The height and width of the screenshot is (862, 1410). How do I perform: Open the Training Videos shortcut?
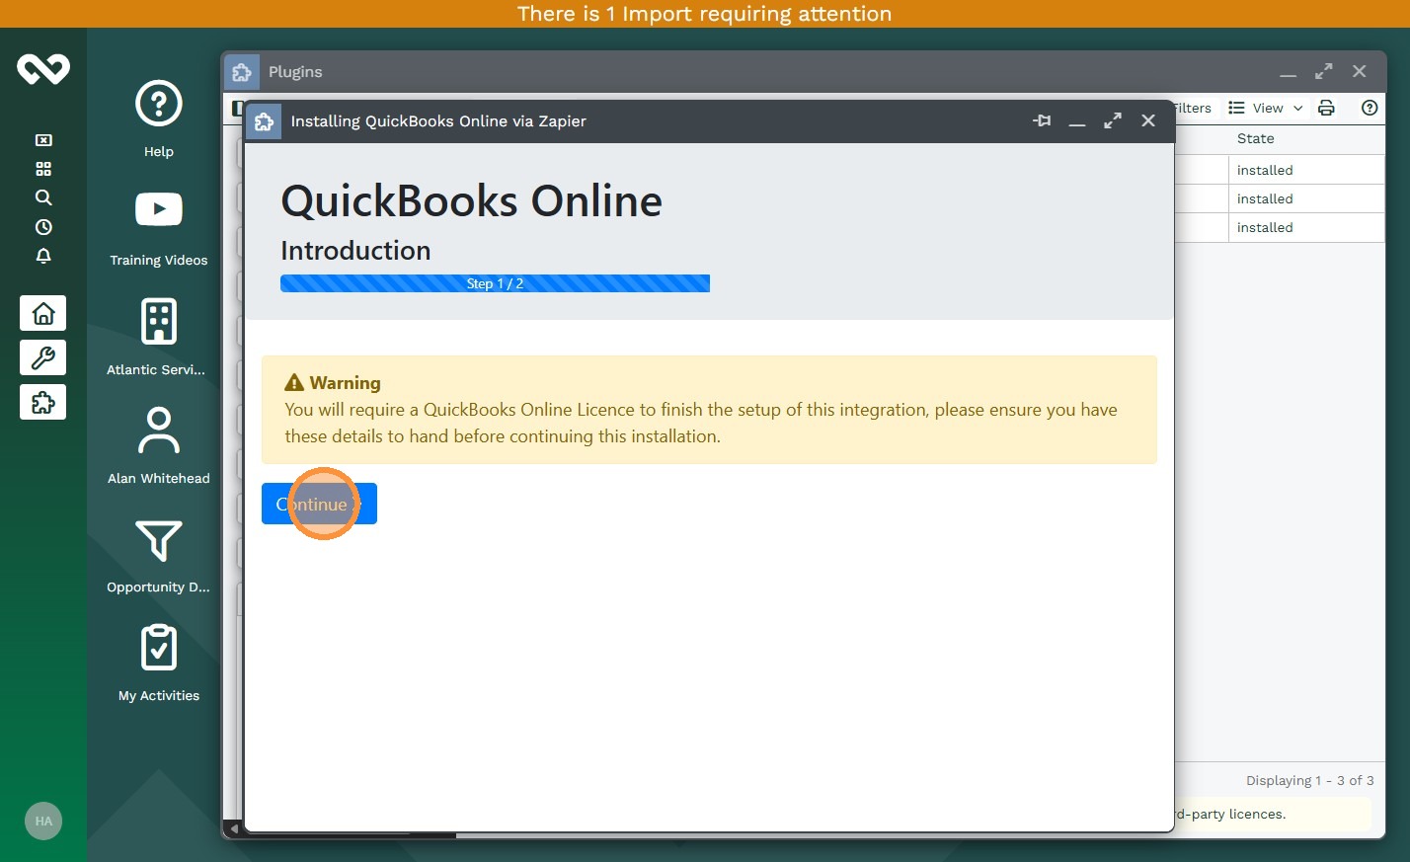pyautogui.click(x=159, y=227)
